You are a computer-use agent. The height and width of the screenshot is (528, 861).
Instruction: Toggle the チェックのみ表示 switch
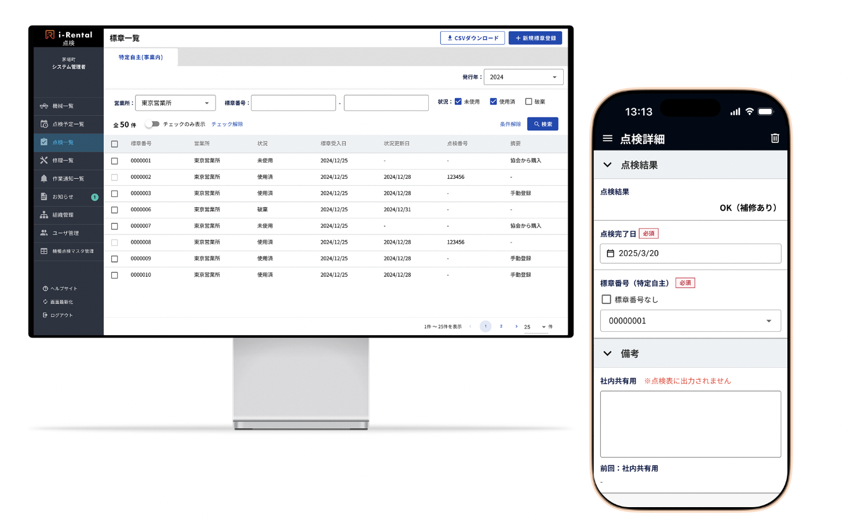(x=152, y=124)
